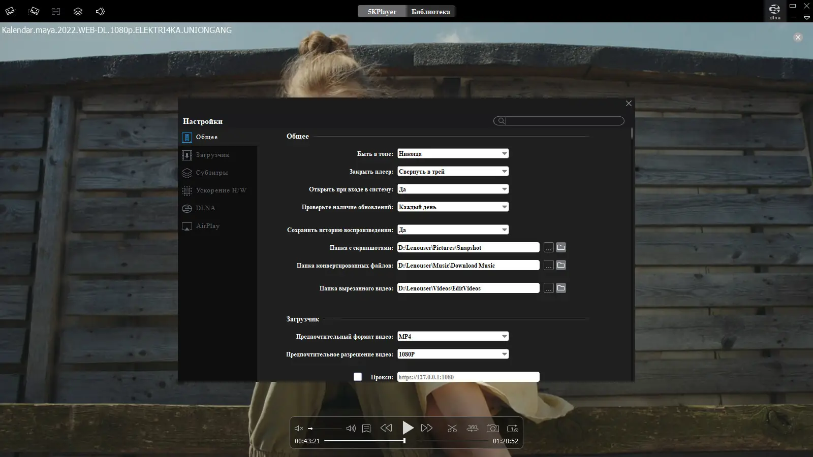Play the video
Image resolution: width=813 pixels, height=457 pixels.
[x=408, y=428]
